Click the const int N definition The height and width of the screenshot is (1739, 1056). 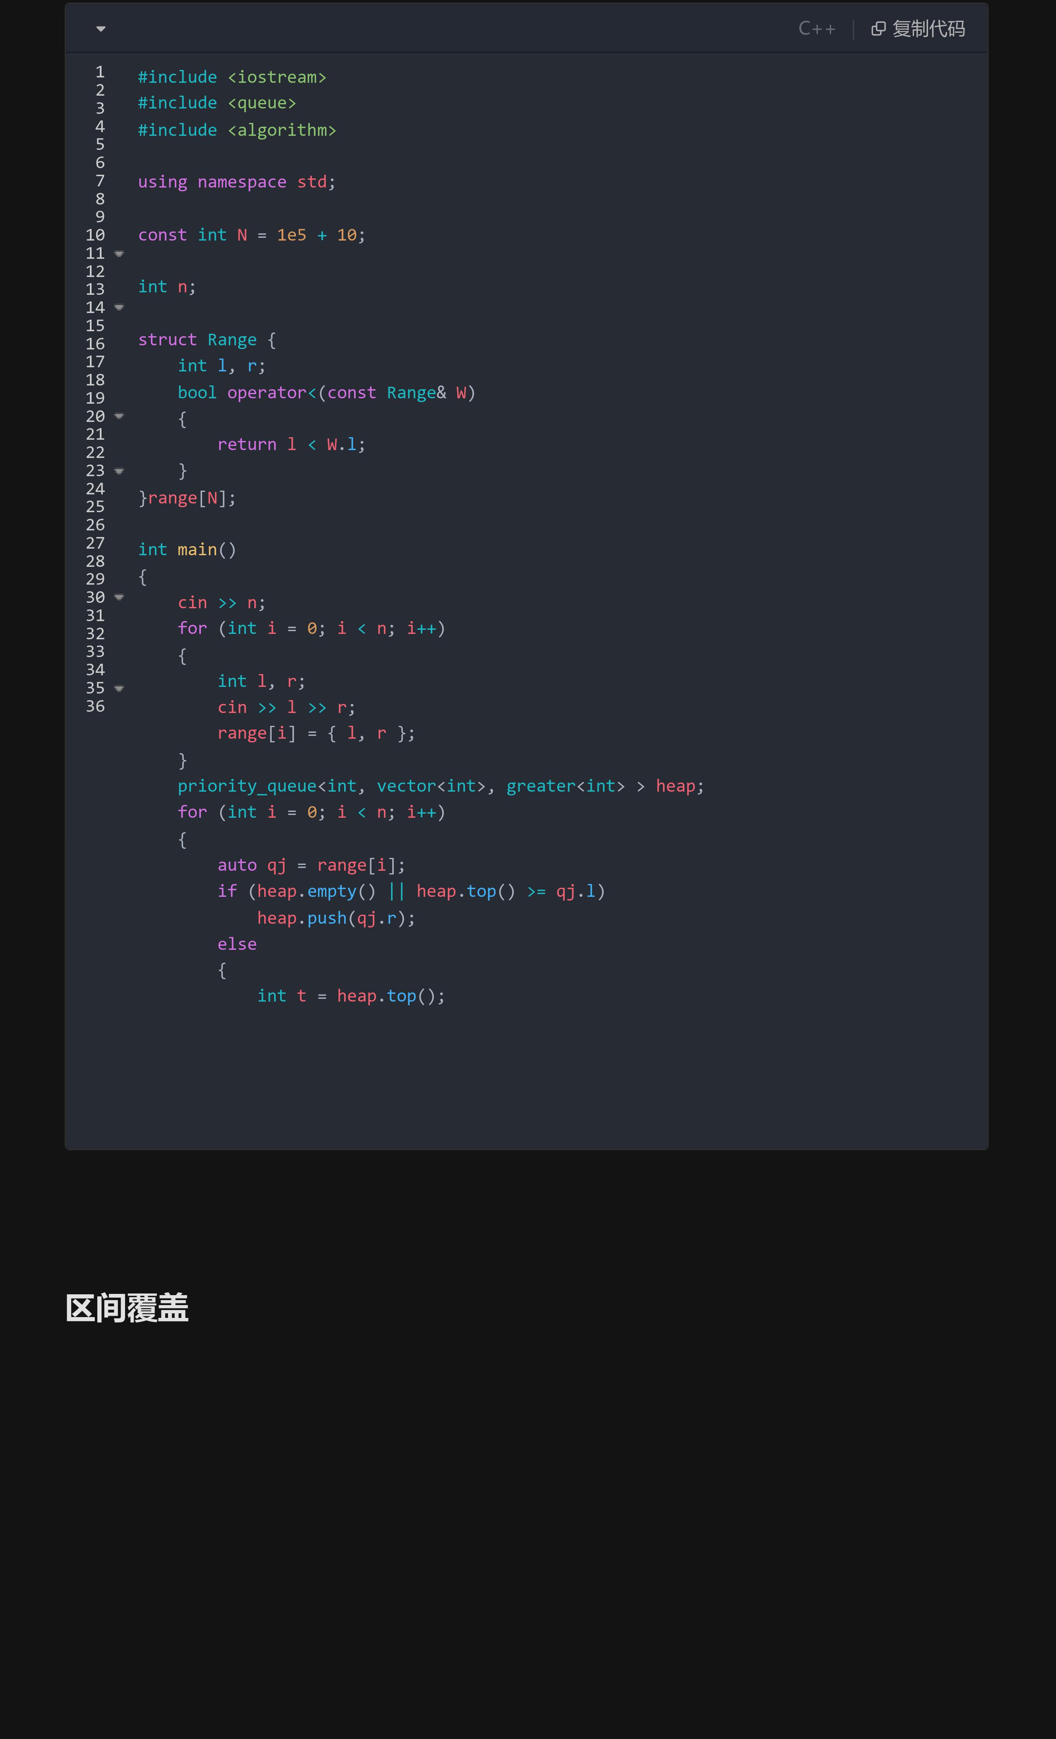pyautogui.click(x=251, y=235)
